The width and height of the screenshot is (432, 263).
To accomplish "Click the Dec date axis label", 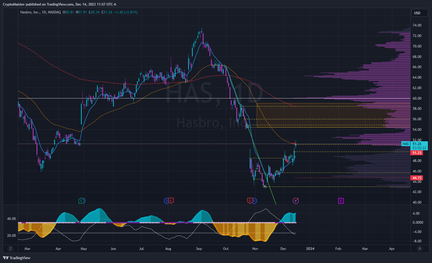I will pyautogui.click(x=283, y=249).
